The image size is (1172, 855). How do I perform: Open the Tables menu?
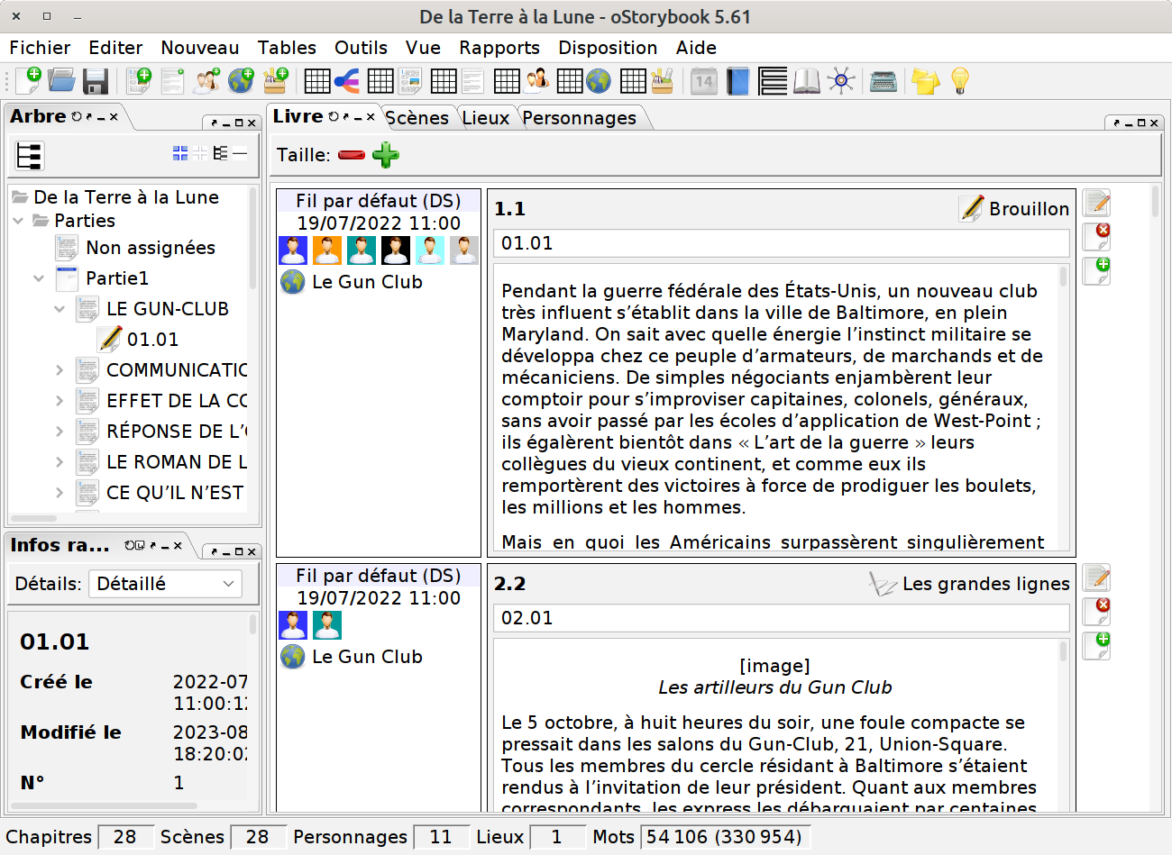pos(287,48)
